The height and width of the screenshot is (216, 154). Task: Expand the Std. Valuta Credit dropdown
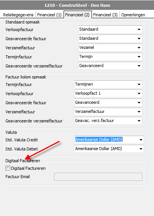pos(109,140)
